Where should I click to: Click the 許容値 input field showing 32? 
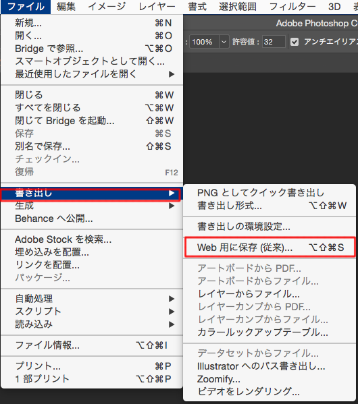274,42
